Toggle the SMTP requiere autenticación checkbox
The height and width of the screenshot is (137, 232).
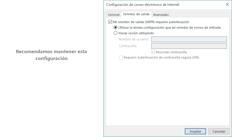110,22
